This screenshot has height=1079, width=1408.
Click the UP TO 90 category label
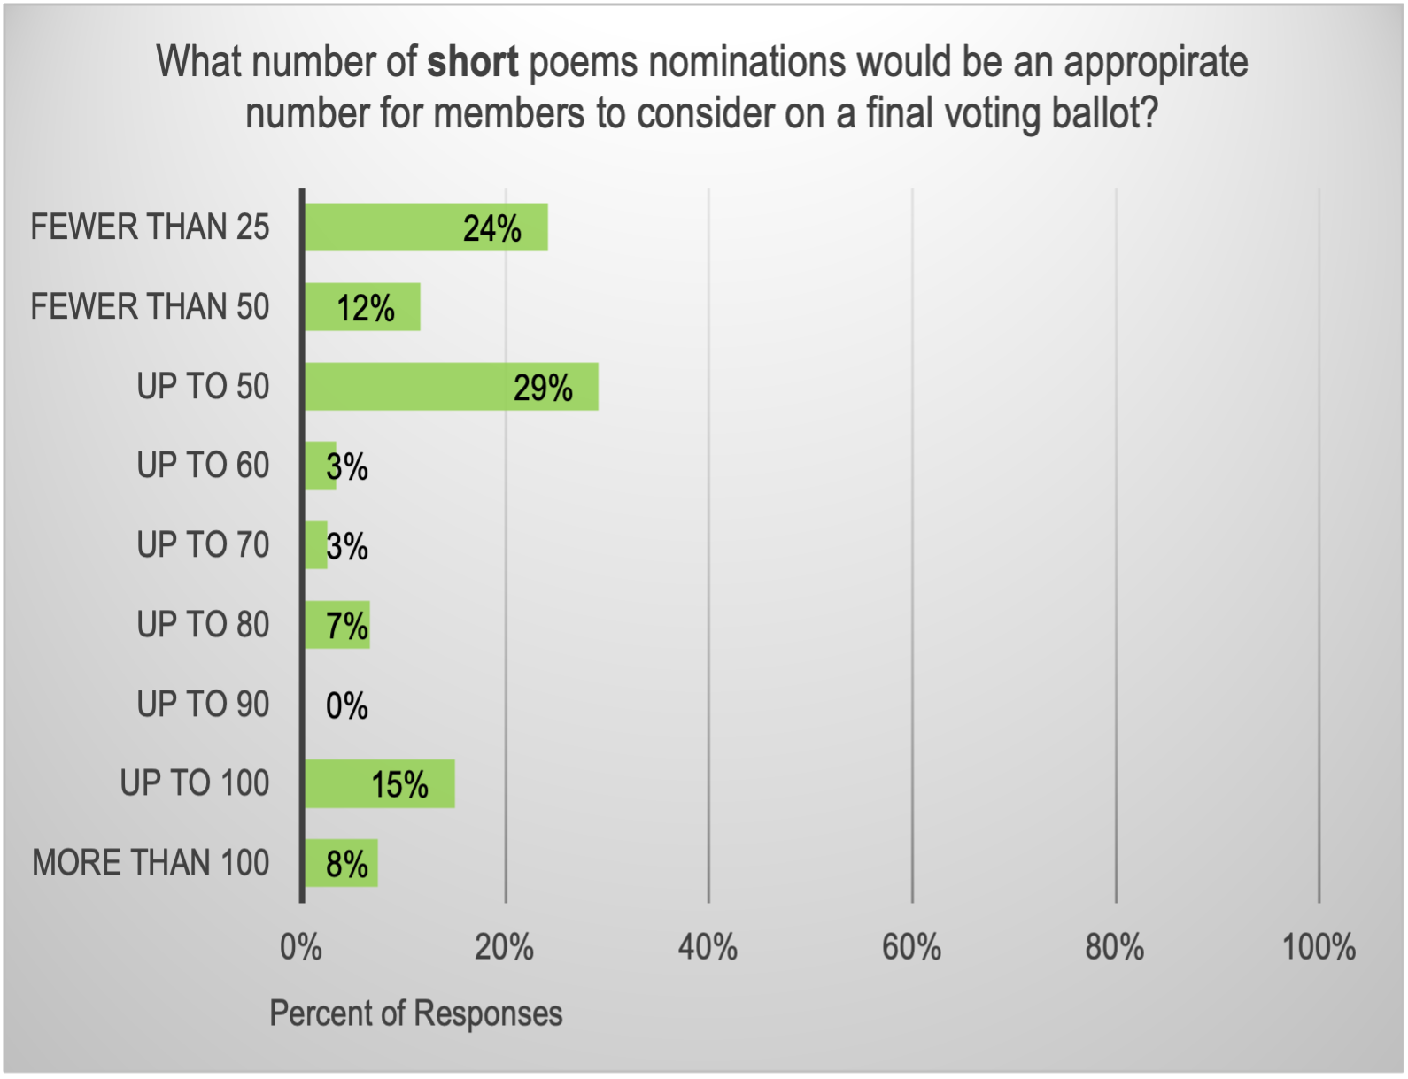click(x=203, y=705)
